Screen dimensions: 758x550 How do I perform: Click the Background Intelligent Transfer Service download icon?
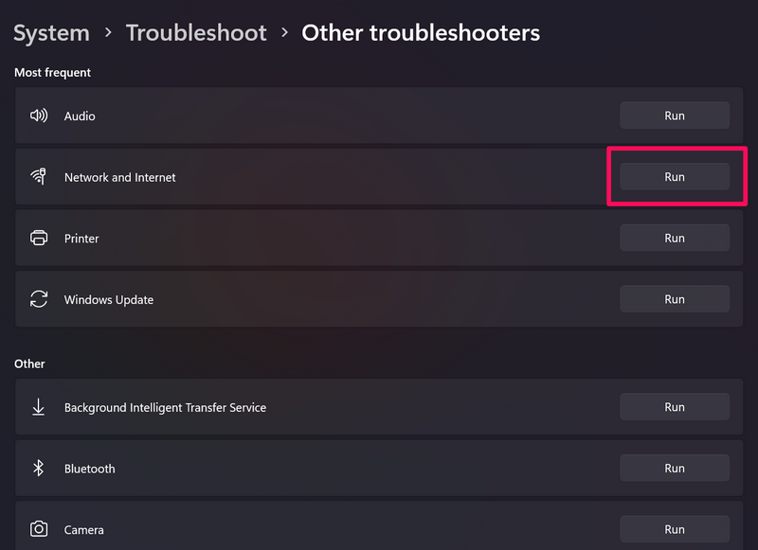[x=38, y=406]
